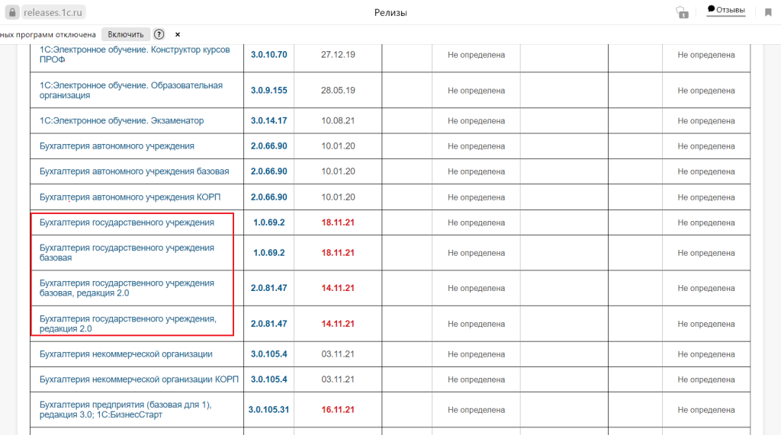Screen dimensions: 781x435
Task: Open the extensions counter icon near Отзывы
Action: [681, 12]
